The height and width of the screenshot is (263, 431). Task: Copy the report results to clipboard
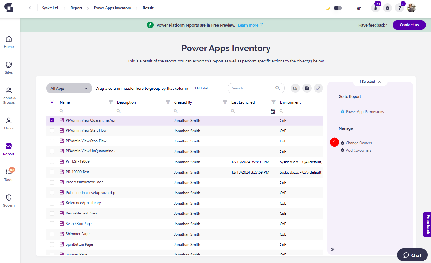[295, 88]
